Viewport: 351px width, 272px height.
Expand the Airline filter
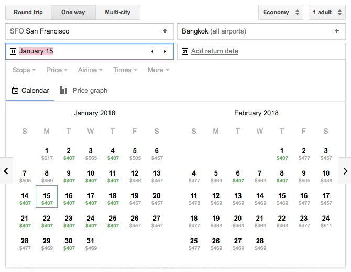click(x=90, y=70)
